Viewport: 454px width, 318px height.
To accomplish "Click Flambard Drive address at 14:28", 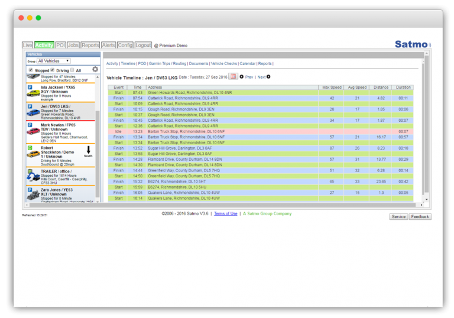I will pos(185,159).
